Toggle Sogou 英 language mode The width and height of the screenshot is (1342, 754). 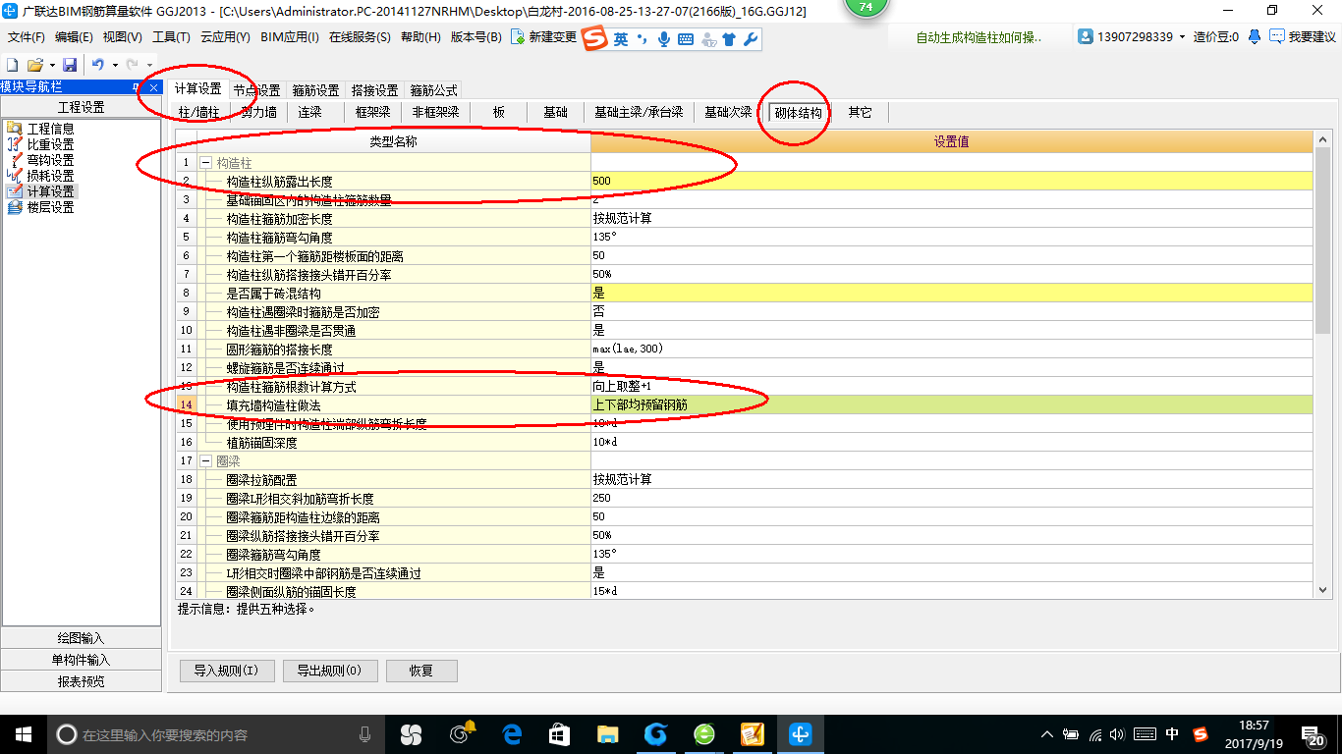[621, 39]
